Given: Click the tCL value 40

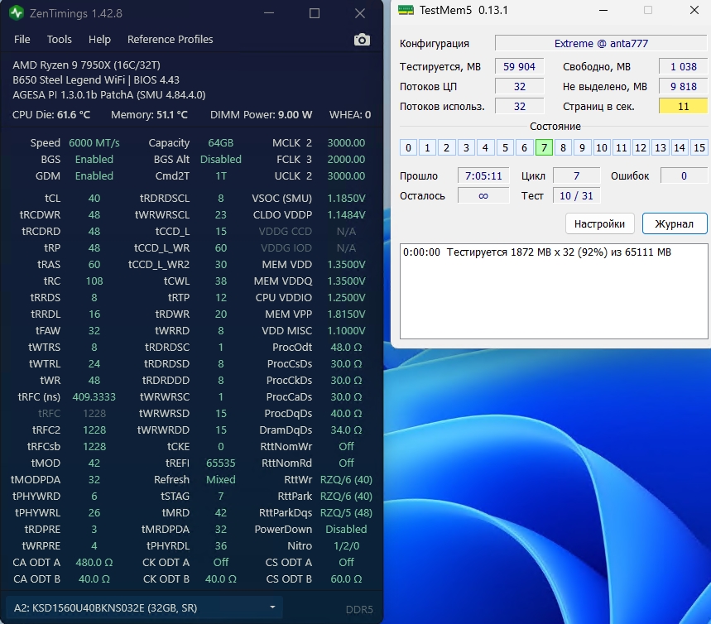Looking at the screenshot, I should [94, 198].
